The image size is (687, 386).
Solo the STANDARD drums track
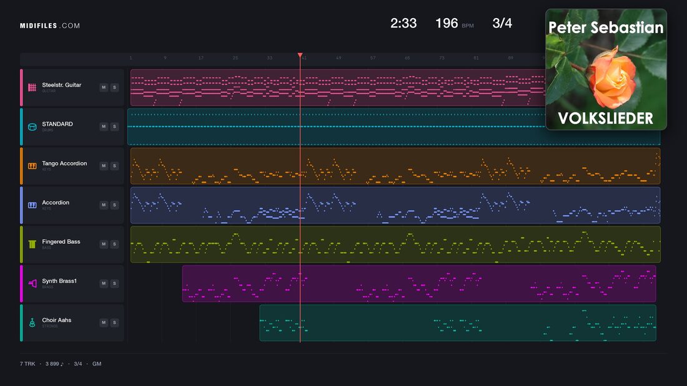(114, 127)
